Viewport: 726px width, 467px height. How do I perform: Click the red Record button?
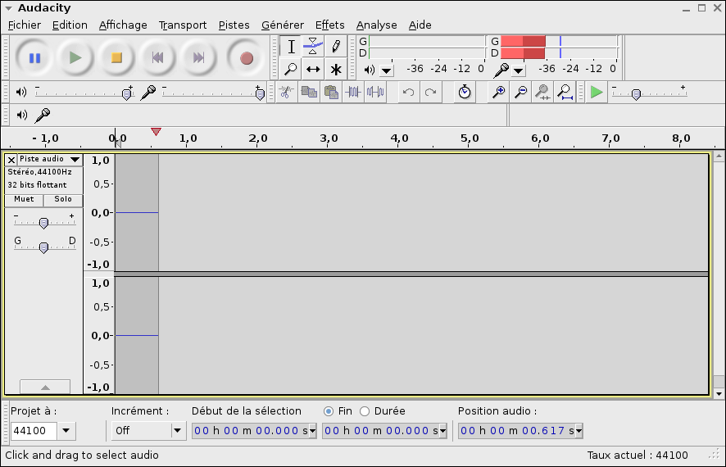point(247,58)
